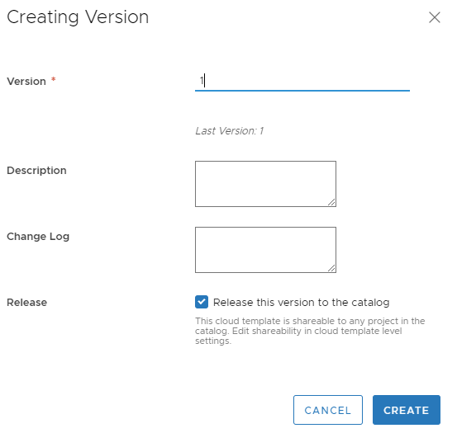Click into the Version input field

[302, 81]
